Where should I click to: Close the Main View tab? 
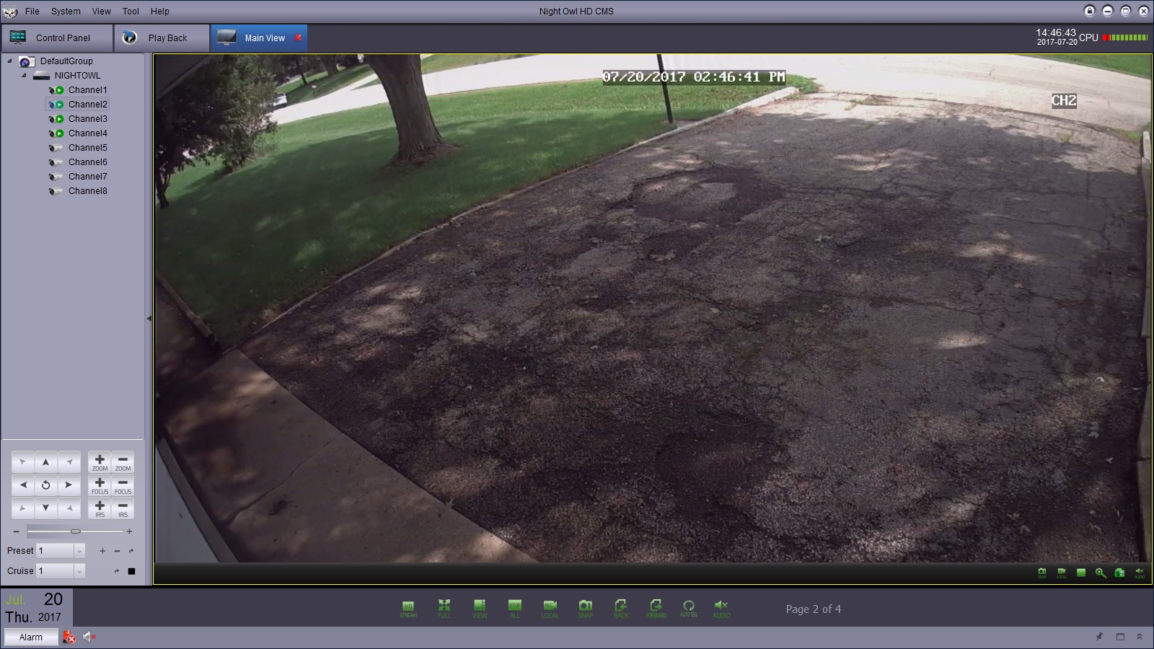click(x=298, y=37)
